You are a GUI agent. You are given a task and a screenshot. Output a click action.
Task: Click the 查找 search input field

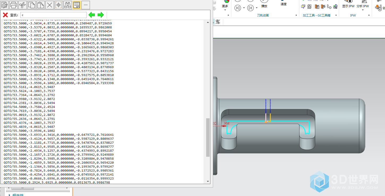coord(54,15)
